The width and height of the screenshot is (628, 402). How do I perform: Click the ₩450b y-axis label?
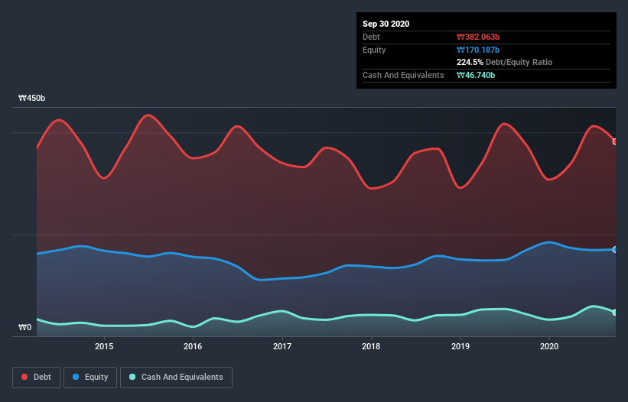pos(32,98)
